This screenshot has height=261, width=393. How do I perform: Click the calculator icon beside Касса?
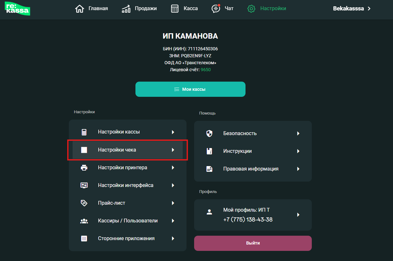click(175, 9)
